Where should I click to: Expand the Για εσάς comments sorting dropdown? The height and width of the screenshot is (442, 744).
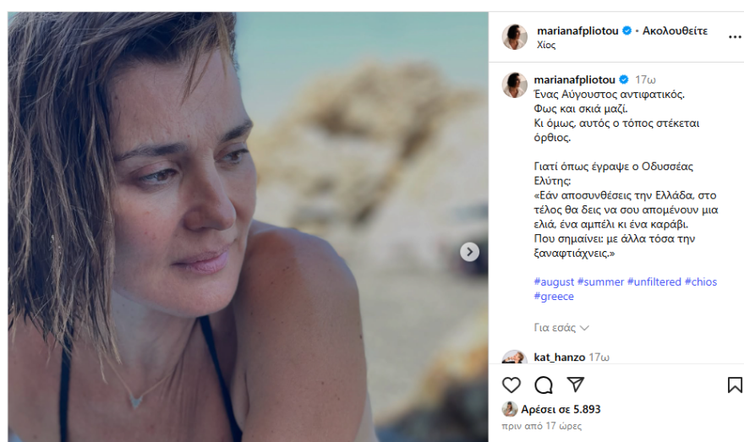tap(561, 328)
